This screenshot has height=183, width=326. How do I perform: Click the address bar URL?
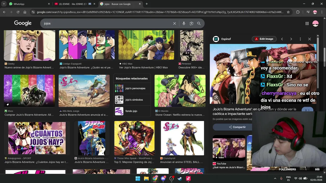[160, 12]
